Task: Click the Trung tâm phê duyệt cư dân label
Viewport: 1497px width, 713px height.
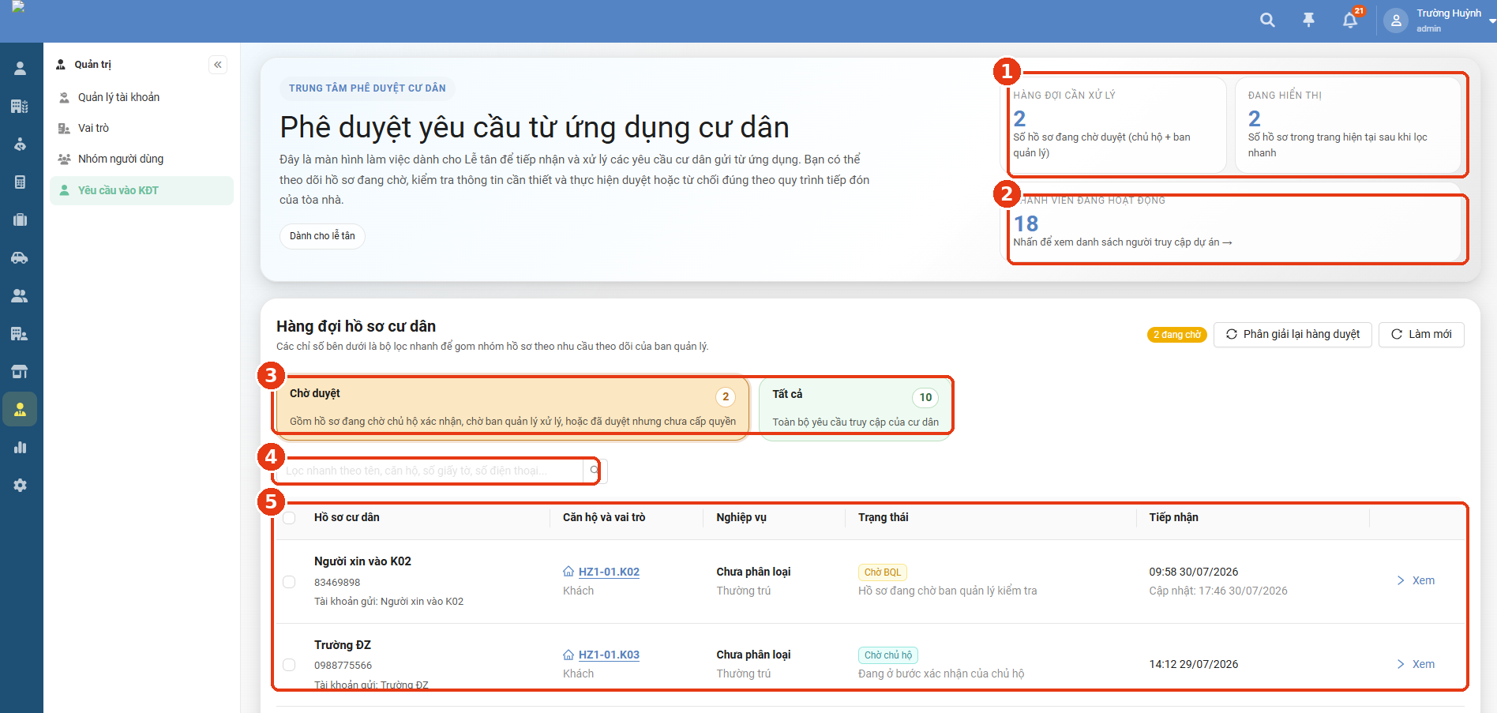Action: click(367, 88)
